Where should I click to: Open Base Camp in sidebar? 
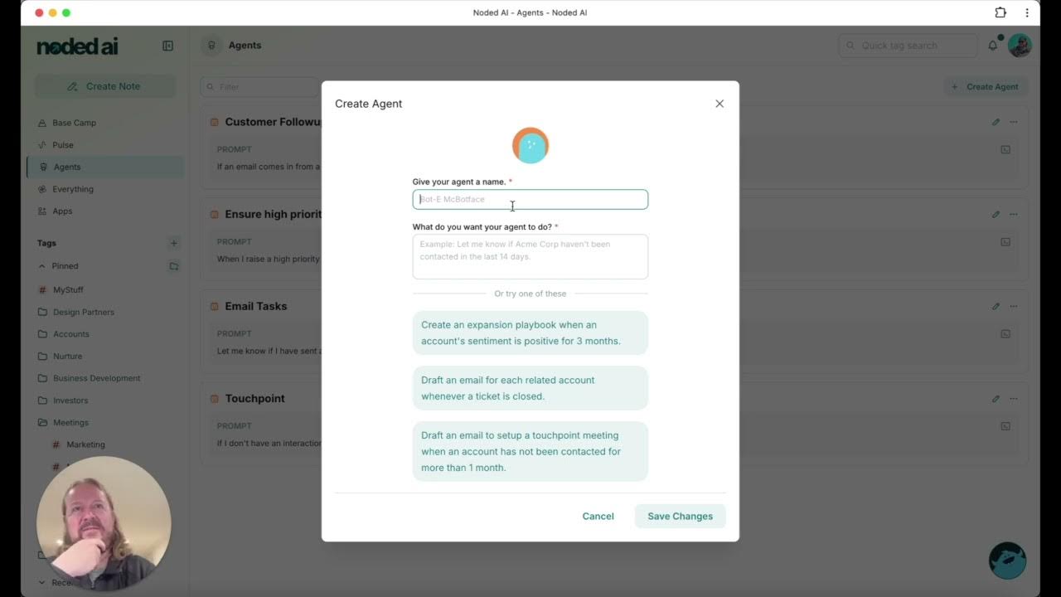[75, 123]
